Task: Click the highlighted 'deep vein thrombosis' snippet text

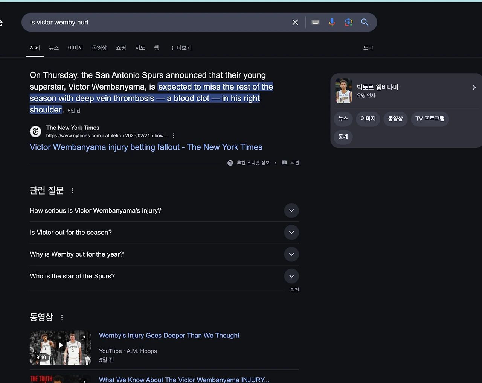Action: (x=115, y=98)
